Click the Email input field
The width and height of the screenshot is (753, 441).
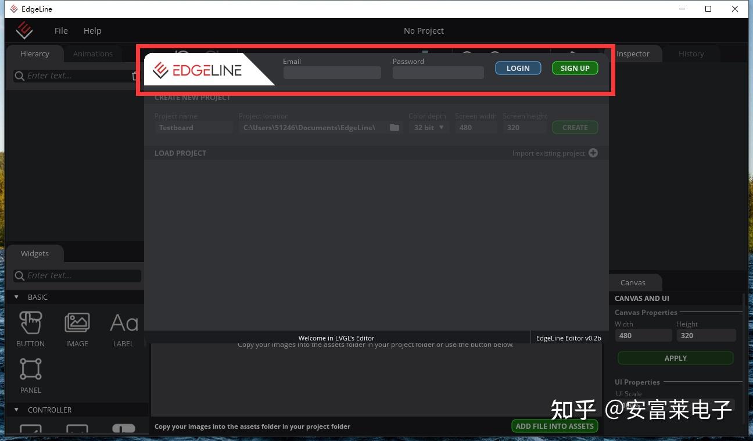(x=332, y=72)
